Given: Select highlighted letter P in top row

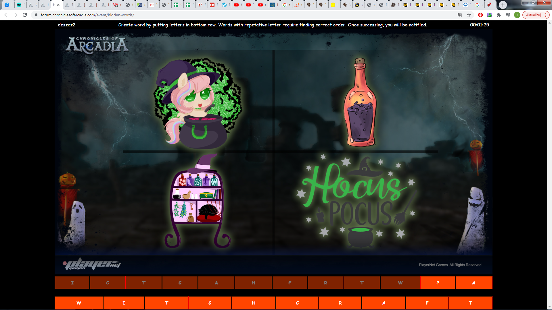Looking at the screenshot, I should click(x=438, y=283).
